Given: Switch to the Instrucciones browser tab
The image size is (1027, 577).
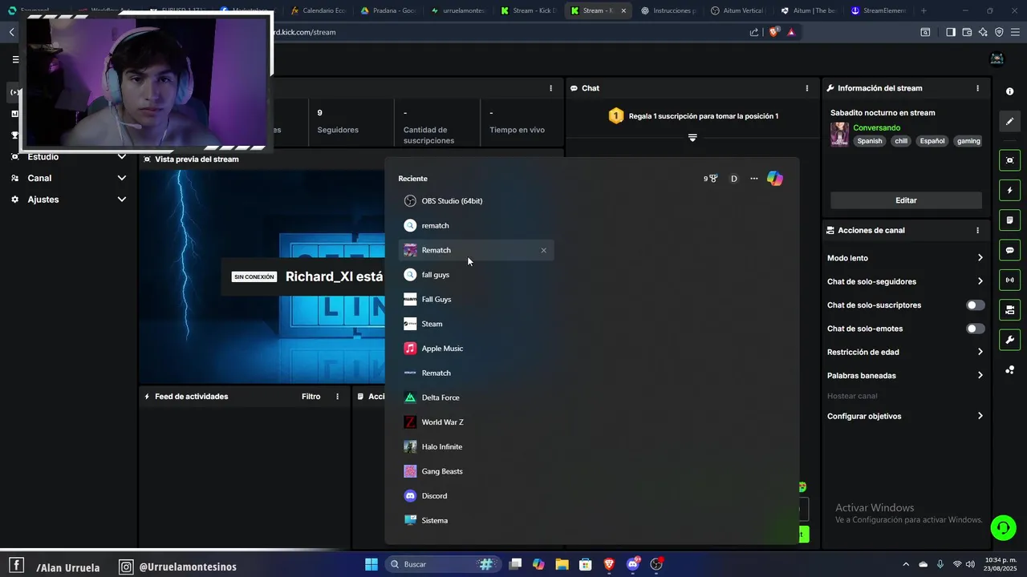Looking at the screenshot, I should pos(668,10).
